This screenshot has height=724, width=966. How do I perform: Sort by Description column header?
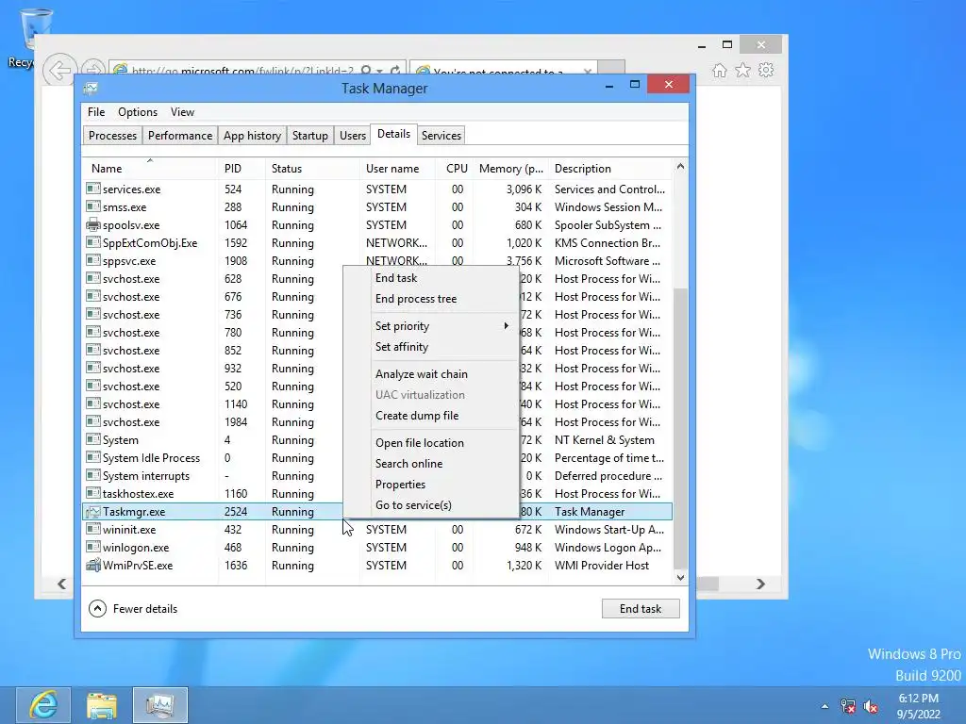(610, 169)
